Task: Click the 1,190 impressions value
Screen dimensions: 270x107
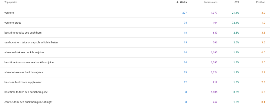Action: click(x=214, y=52)
